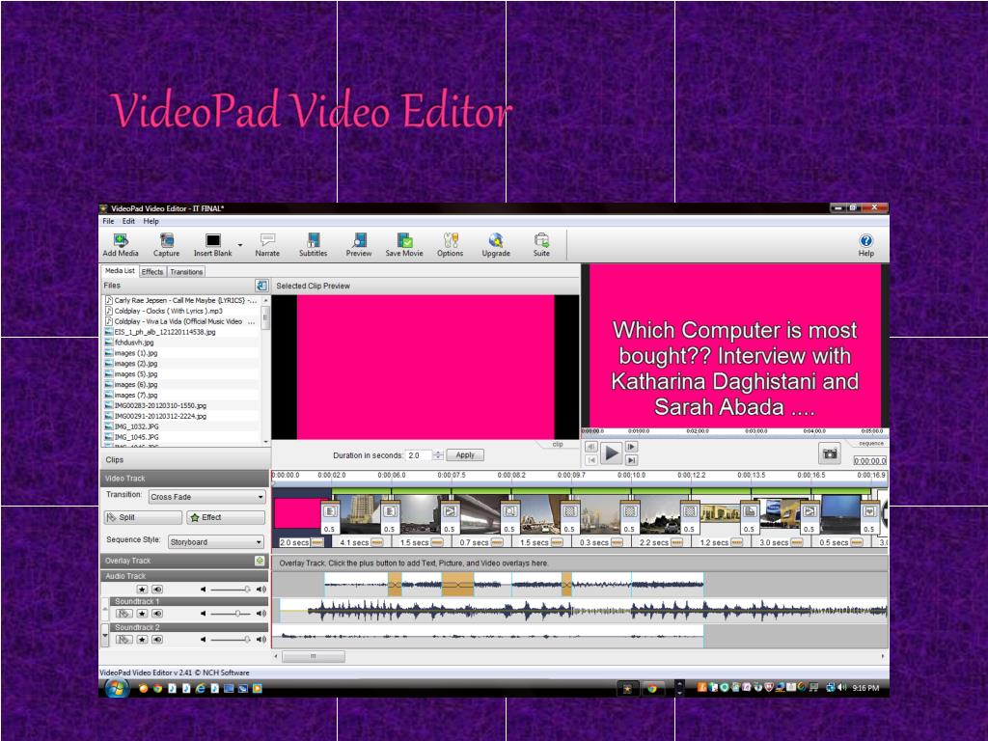The image size is (988, 741).
Task: Open the Subtitles tool
Action: [x=314, y=244]
